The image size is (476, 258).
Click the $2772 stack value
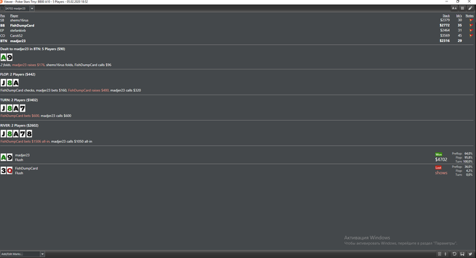(445, 25)
